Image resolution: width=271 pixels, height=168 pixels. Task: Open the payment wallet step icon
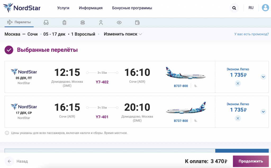137,22
